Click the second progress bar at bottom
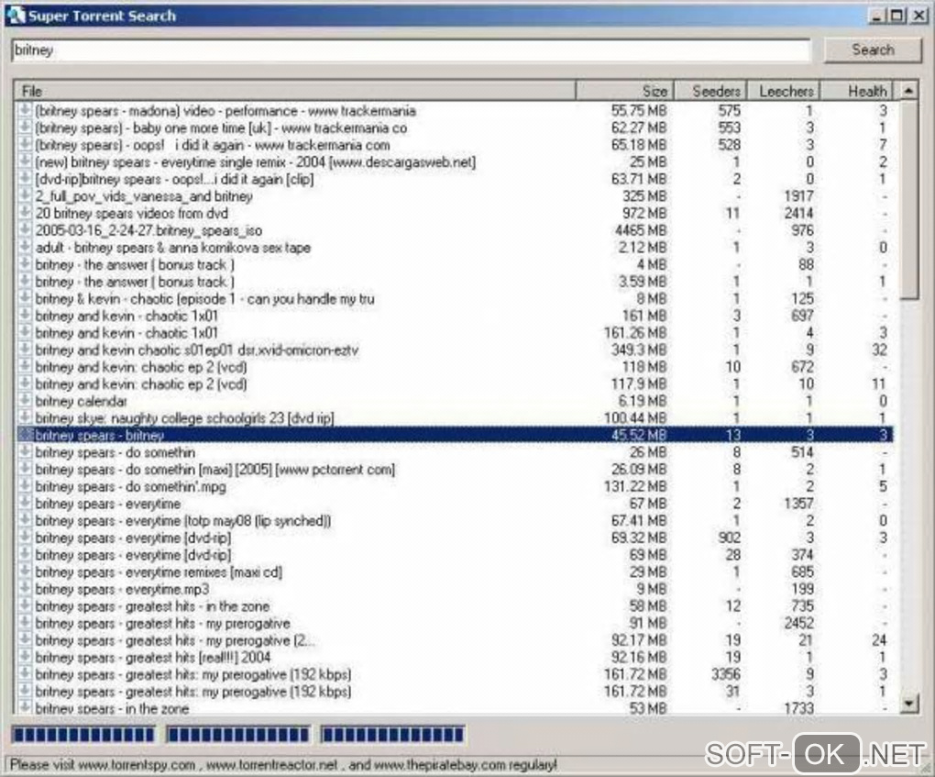The width and height of the screenshot is (935, 777). pyautogui.click(x=238, y=735)
